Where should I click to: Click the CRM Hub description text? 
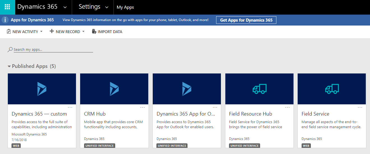(x=114, y=124)
